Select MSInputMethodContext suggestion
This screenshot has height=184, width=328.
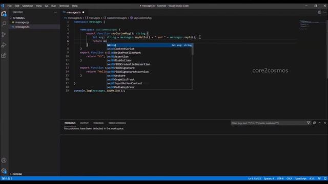[x=150, y=83]
